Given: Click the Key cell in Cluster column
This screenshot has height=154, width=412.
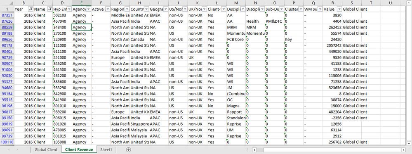Looking at the screenshot, I should click(294, 40).
